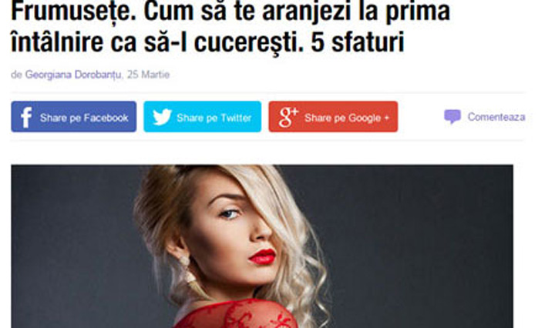Screen dimensions: 555x328
Task: Choose the "Share pe Google +" label
Action: [x=347, y=118]
